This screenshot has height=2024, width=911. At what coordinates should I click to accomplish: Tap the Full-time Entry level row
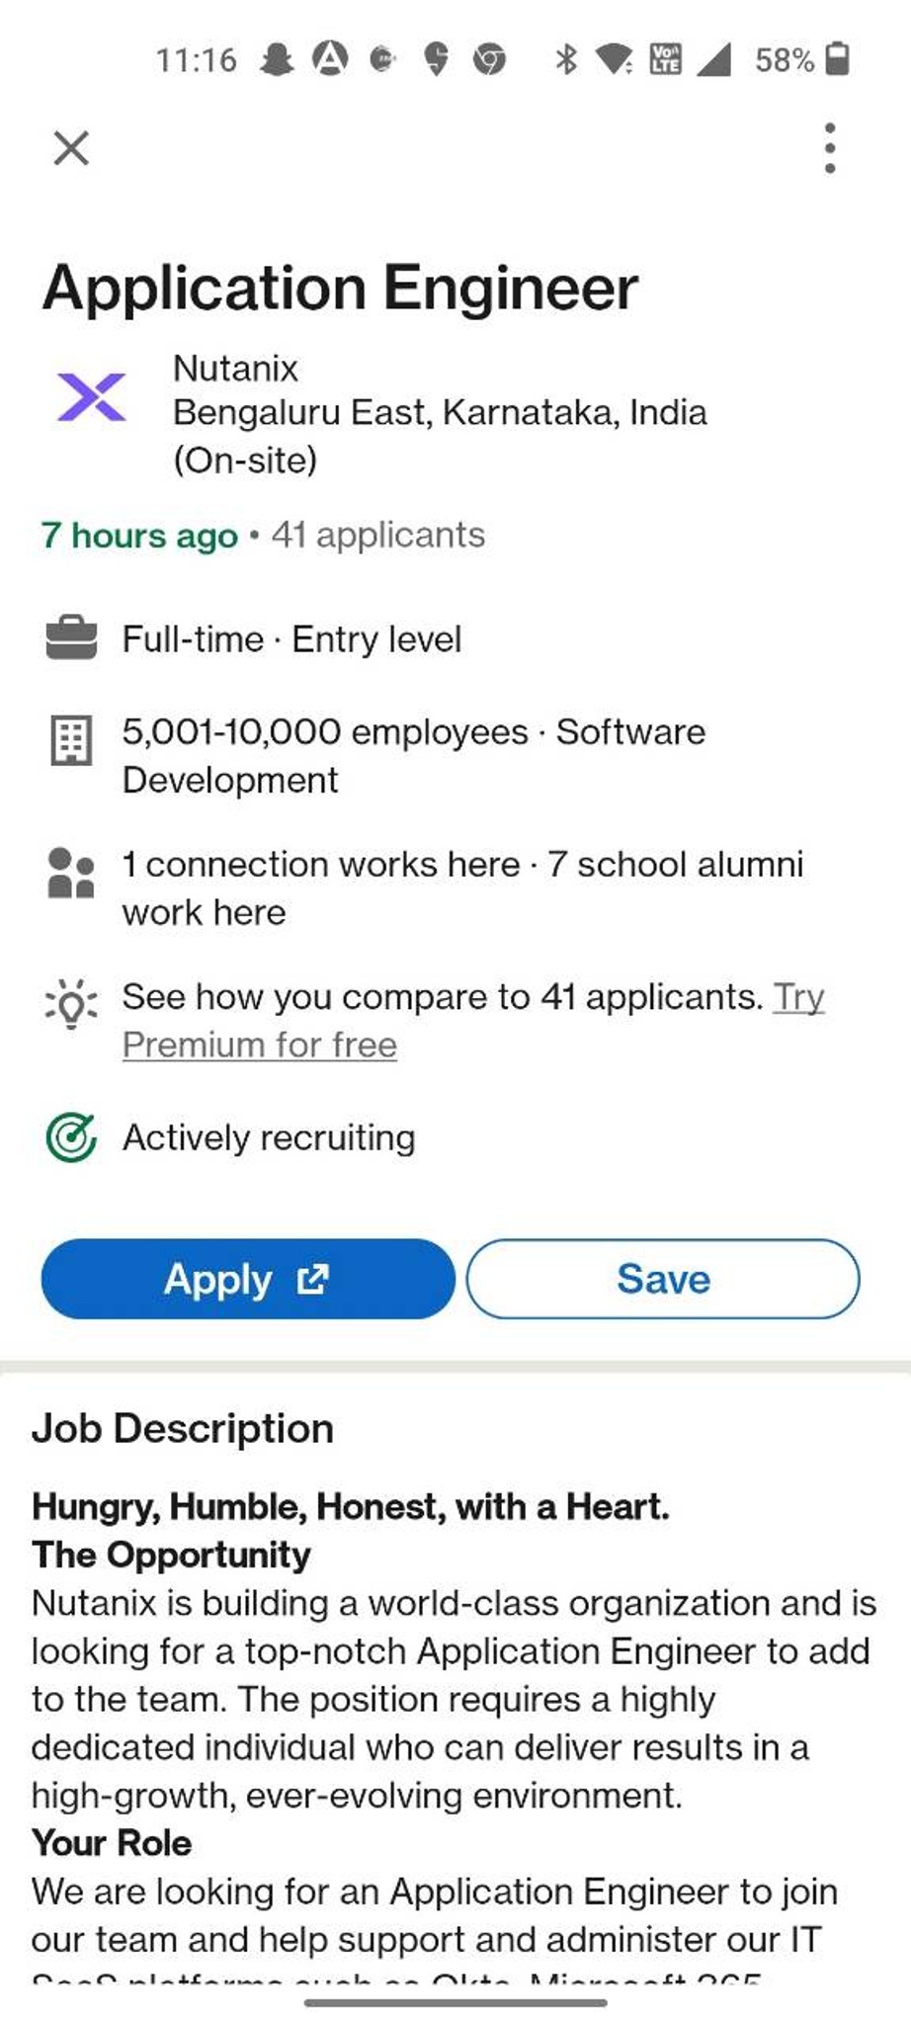coord(291,639)
